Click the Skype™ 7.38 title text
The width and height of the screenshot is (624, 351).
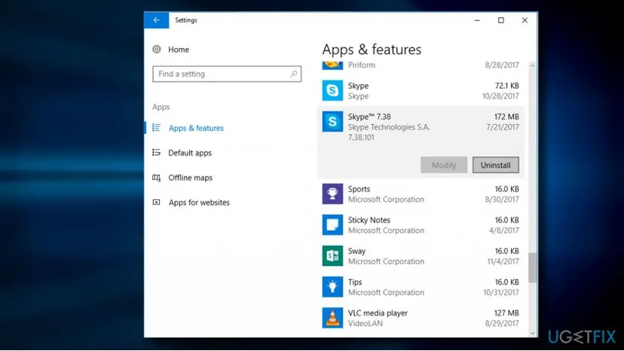369,116
